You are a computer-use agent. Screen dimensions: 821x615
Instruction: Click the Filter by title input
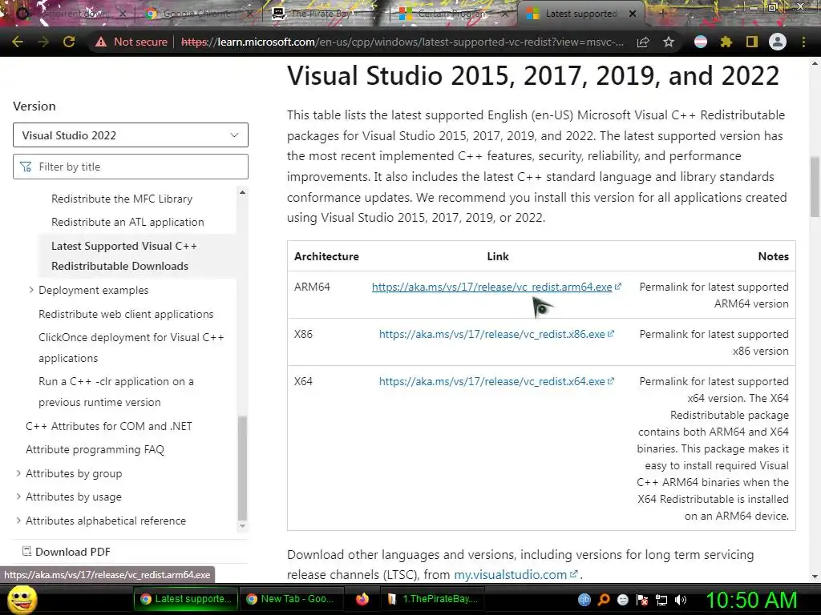point(131,167)
